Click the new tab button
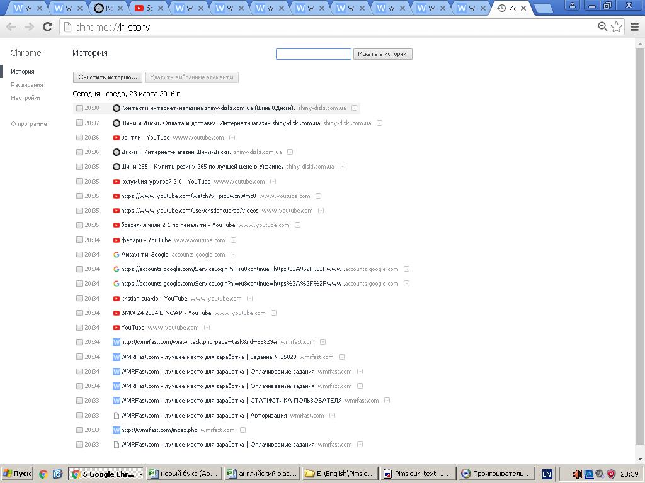The width and height of the screenshot is (645, 483). (x=544, y=8)
